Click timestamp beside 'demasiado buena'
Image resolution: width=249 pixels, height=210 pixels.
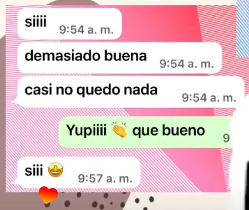click(186, 64)
